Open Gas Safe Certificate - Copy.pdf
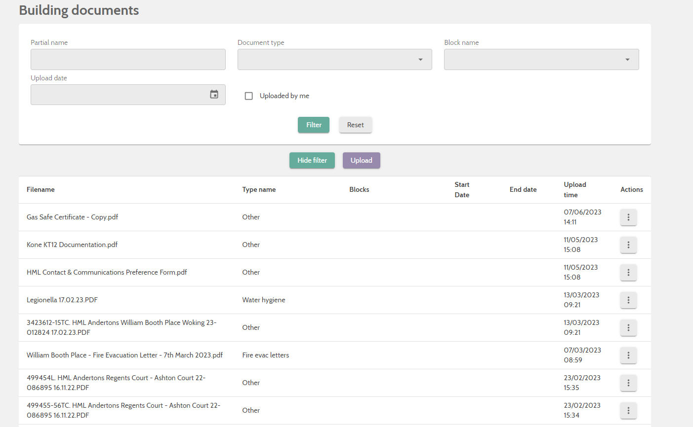693x427 pixels. point(72,217)
